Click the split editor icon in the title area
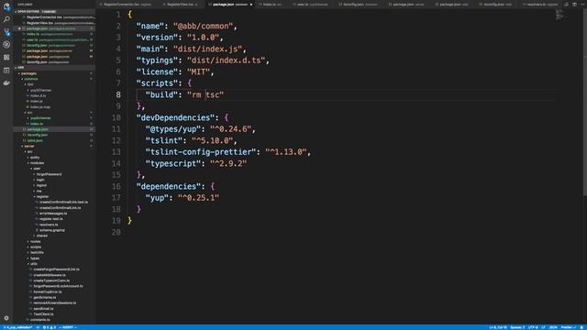The height and width of the screenshot is (330, 587). 574,5
